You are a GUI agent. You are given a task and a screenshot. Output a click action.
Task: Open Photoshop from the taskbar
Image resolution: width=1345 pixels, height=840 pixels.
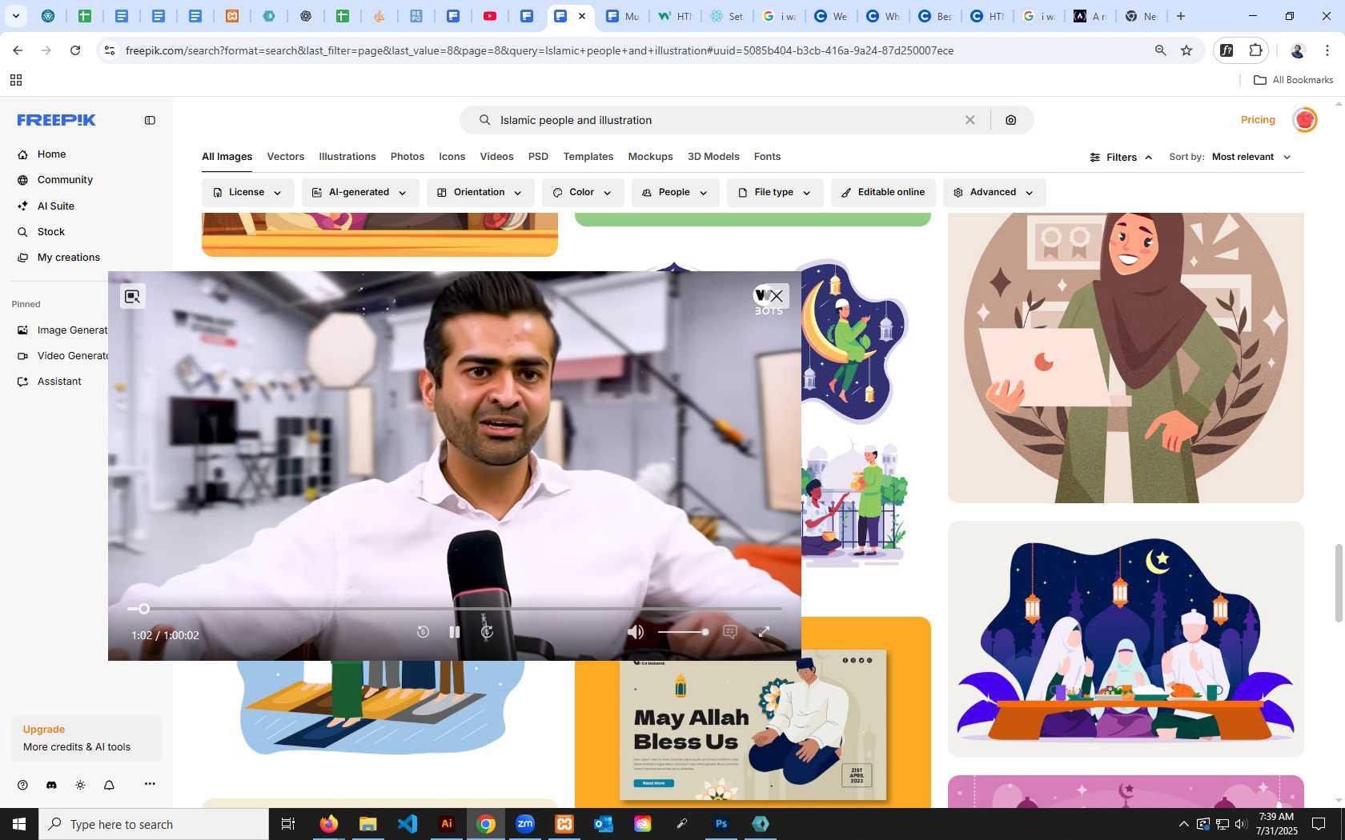[721, 824]
